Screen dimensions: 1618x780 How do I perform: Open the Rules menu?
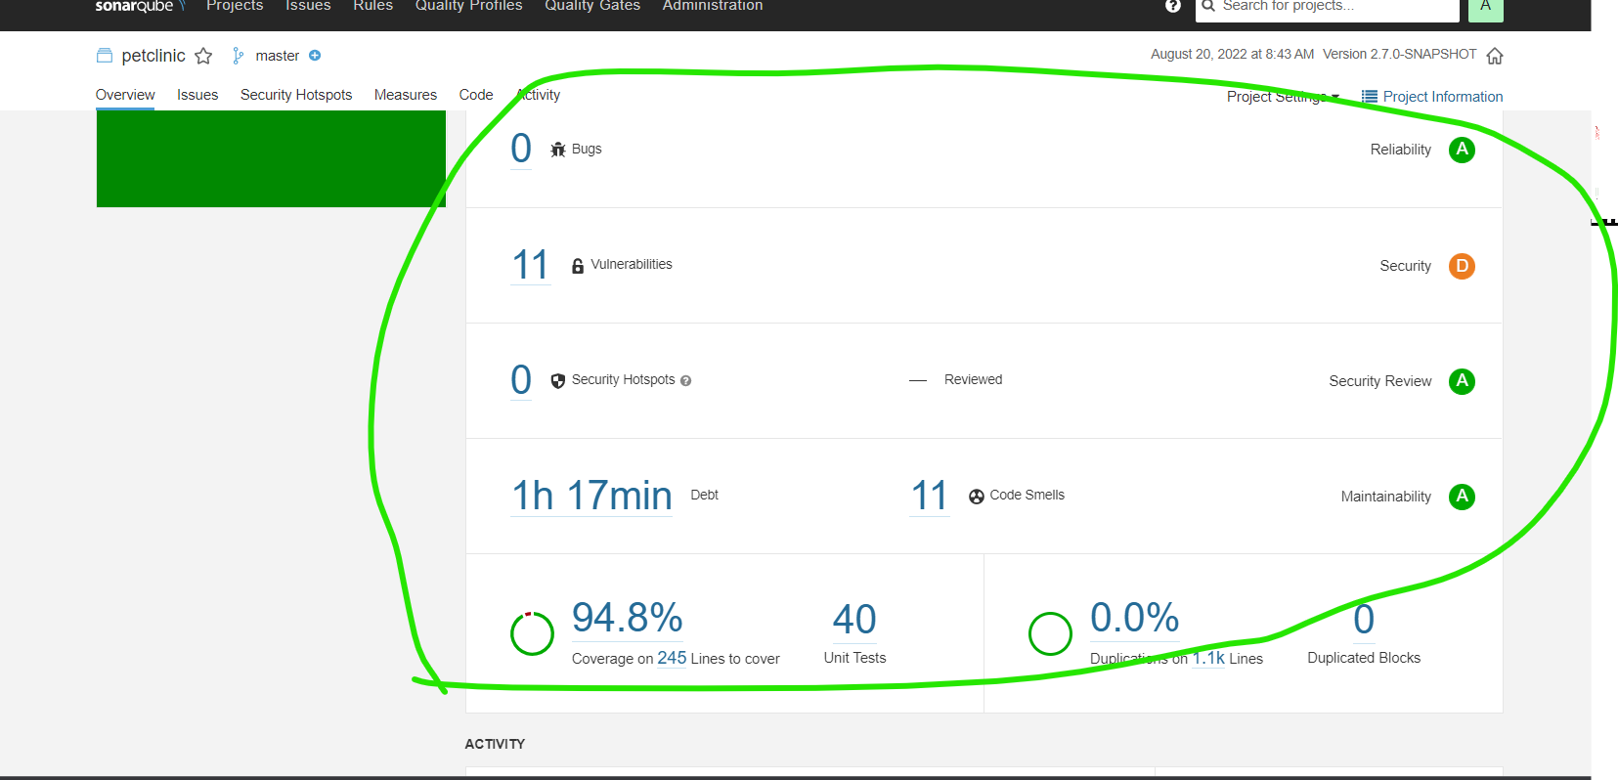click(373, 6)
